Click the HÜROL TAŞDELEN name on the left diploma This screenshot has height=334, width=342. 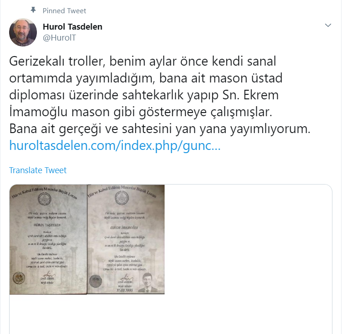click(x=47, y=225)
